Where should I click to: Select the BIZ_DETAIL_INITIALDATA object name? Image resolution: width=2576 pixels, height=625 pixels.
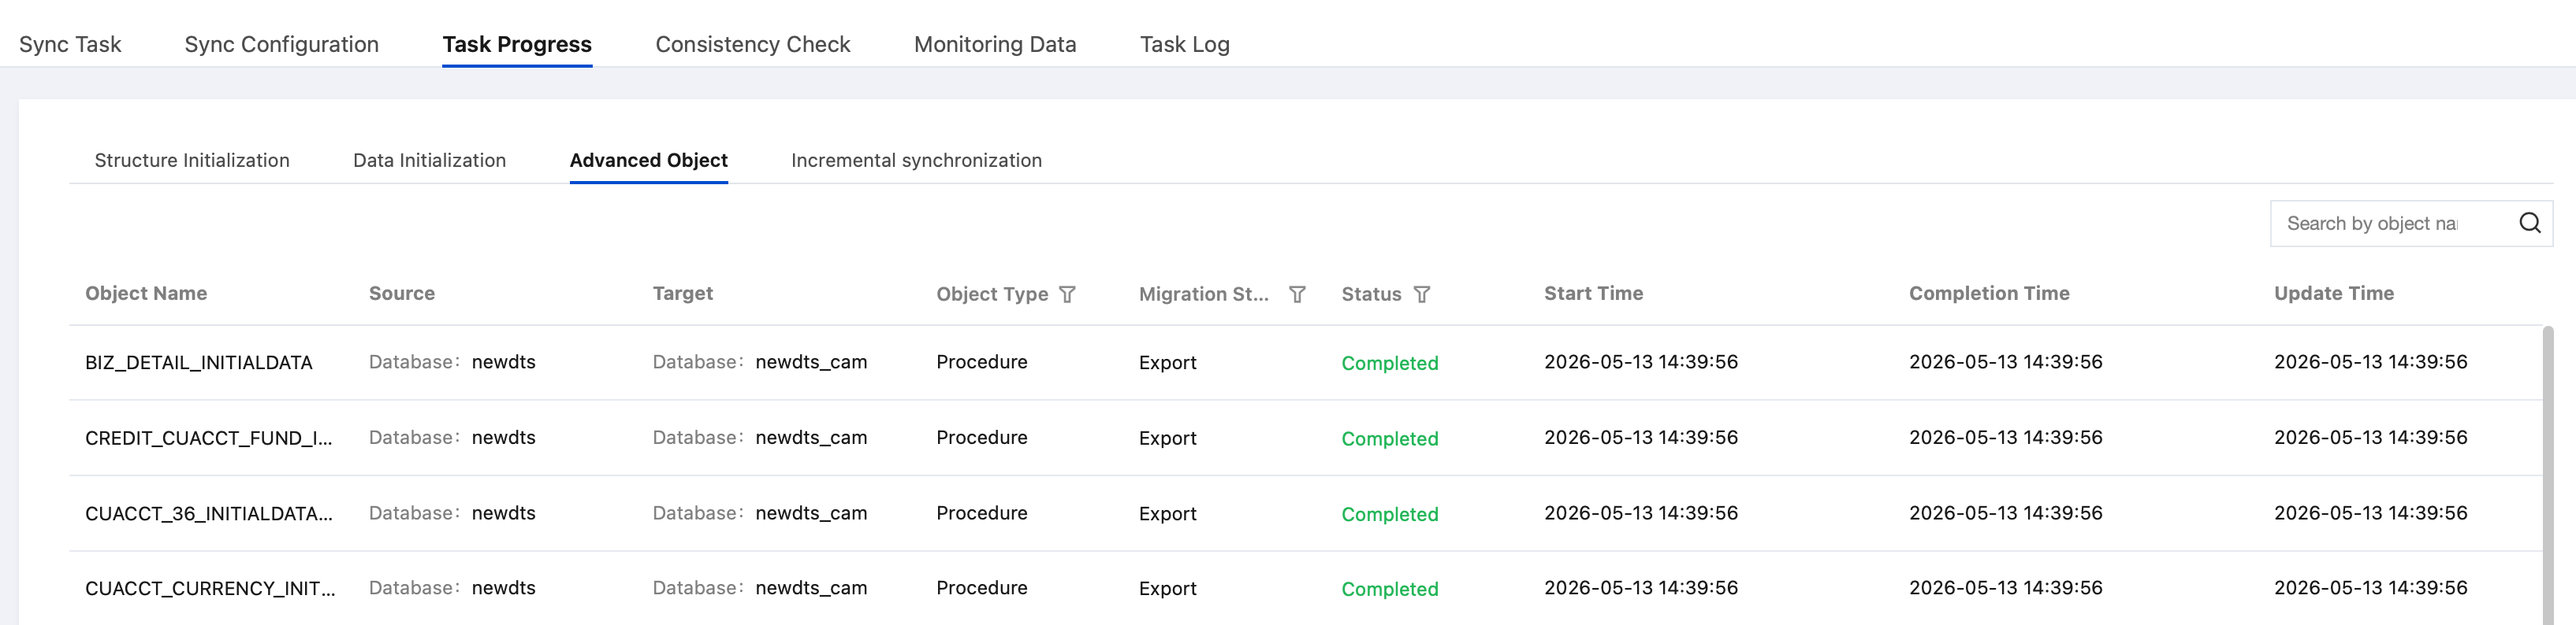pyautogui.click(x=199, y=362)
